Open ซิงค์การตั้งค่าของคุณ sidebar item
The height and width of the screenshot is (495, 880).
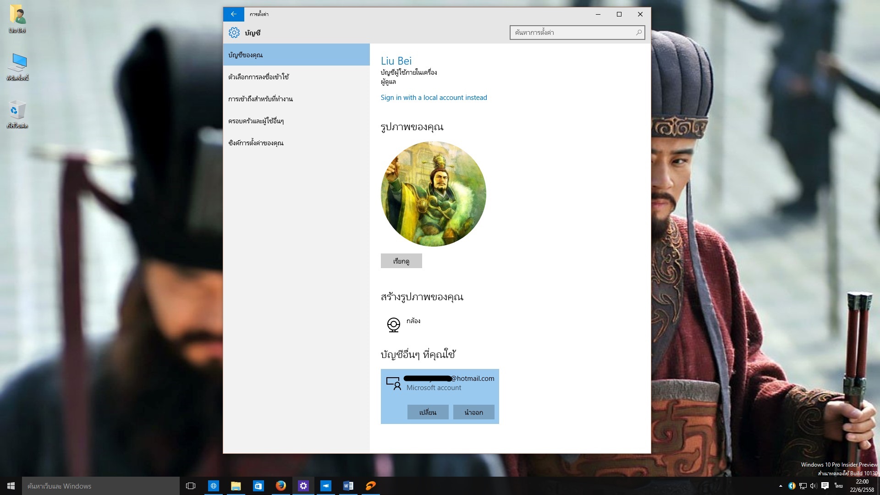click(x=256, y=143)
